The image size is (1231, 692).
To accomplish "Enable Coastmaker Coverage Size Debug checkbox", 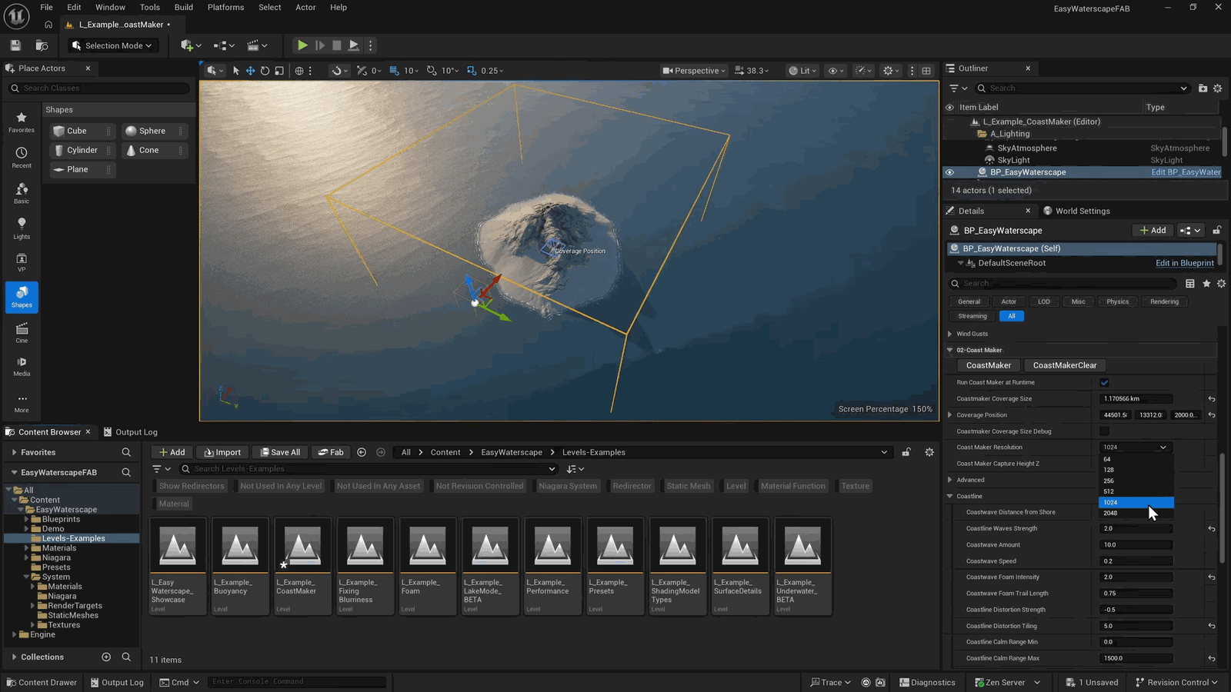I will (x=1104, y=431).
